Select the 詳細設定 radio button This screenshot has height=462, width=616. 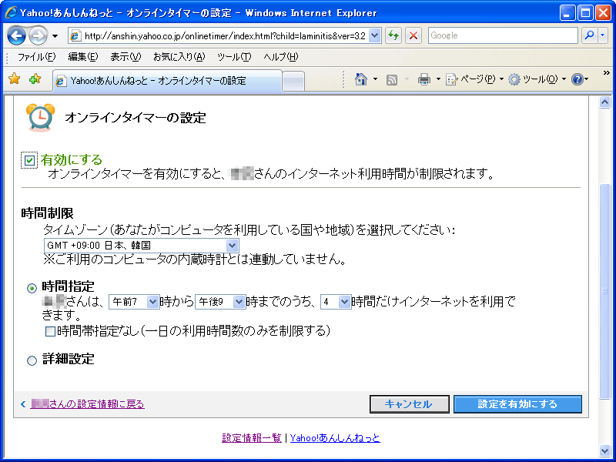pos(32,360)
